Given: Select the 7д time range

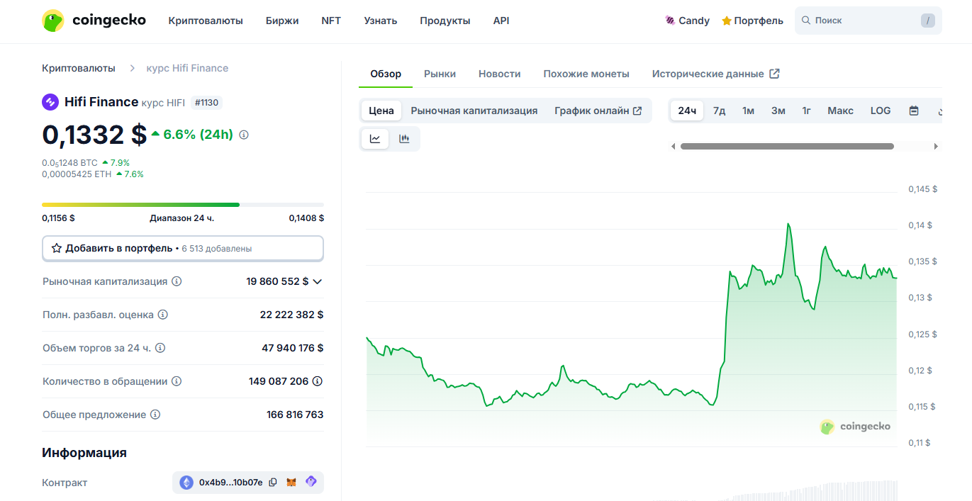Looking at the screenshot, I should pos(719,111).
